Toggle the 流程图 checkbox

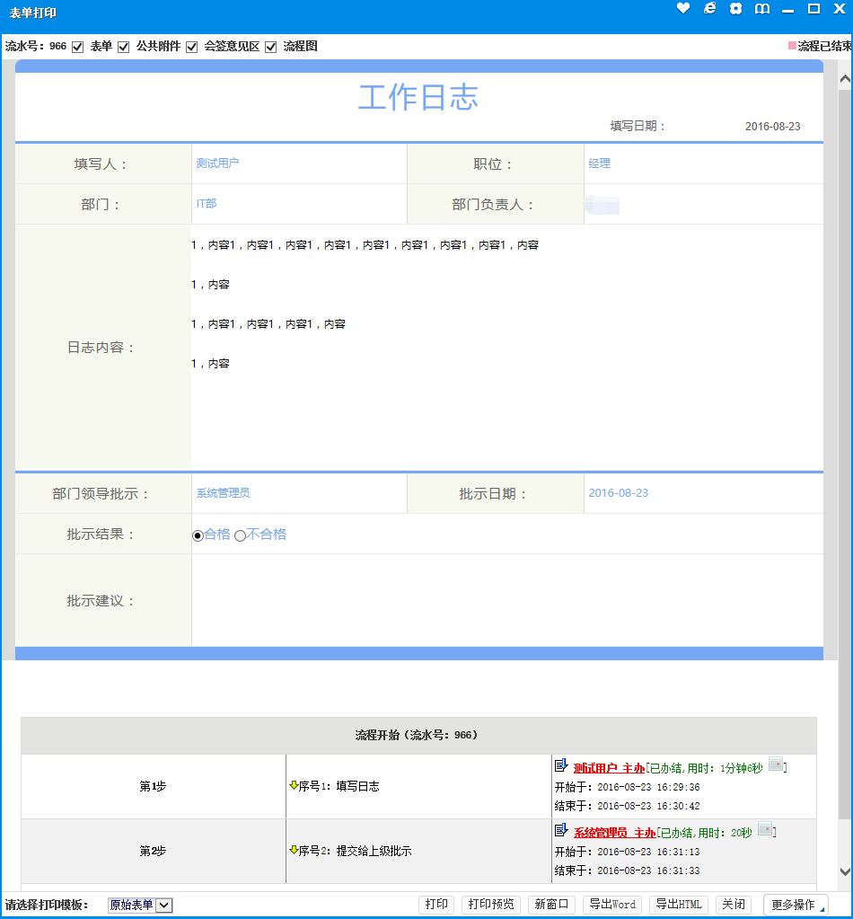[271, 47]
